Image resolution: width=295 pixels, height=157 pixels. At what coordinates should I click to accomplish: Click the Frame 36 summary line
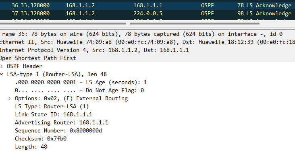click(147, 34)
